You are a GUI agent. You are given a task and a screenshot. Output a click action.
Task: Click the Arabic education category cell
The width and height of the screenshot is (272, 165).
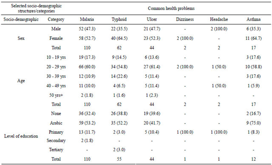[x=56, y=123]
